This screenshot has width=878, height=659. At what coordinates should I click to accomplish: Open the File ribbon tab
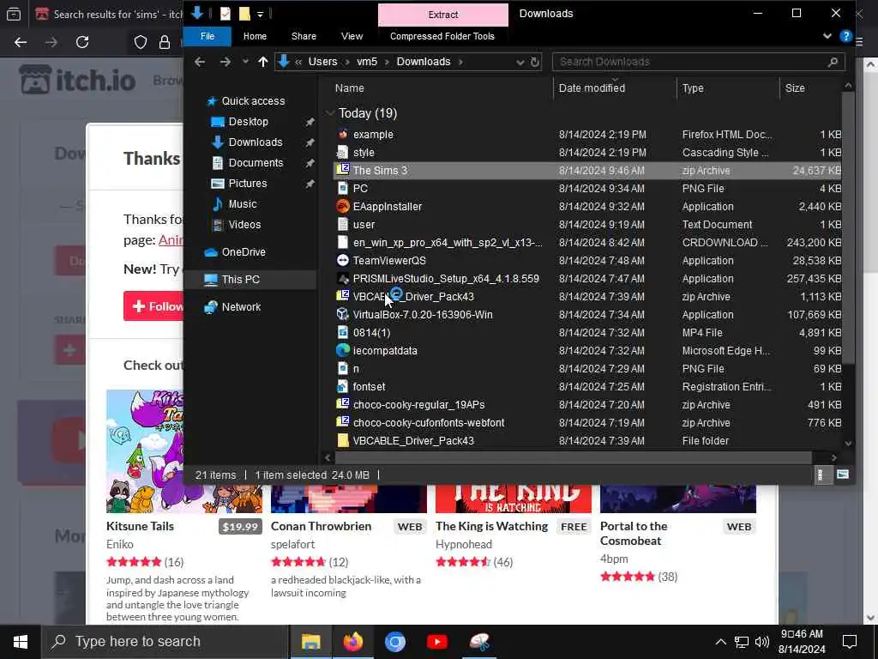207,36
